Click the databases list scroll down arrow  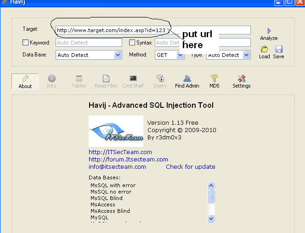pos(211,218)
